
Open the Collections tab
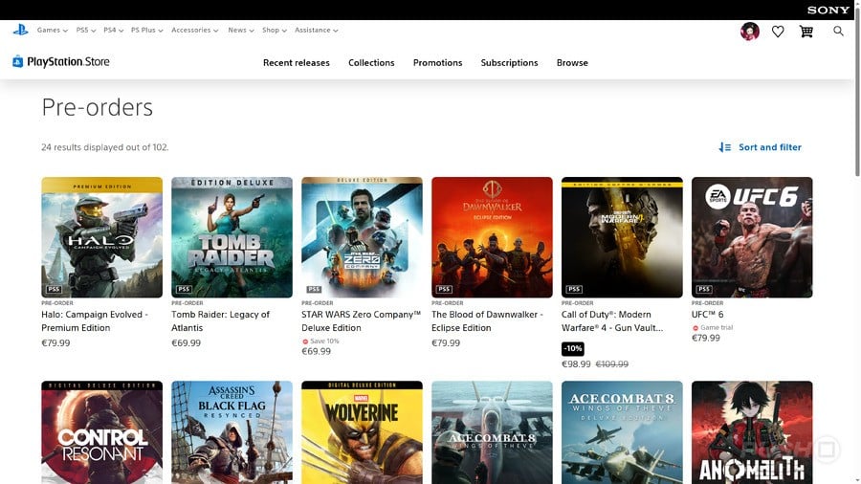[371, 62]
